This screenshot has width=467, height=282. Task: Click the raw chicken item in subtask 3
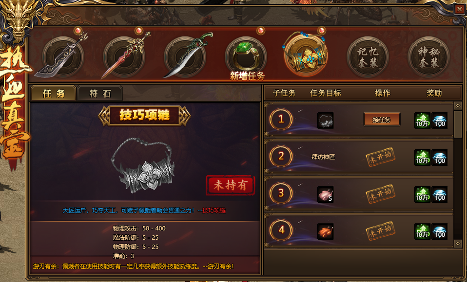[x=326, y=194]
